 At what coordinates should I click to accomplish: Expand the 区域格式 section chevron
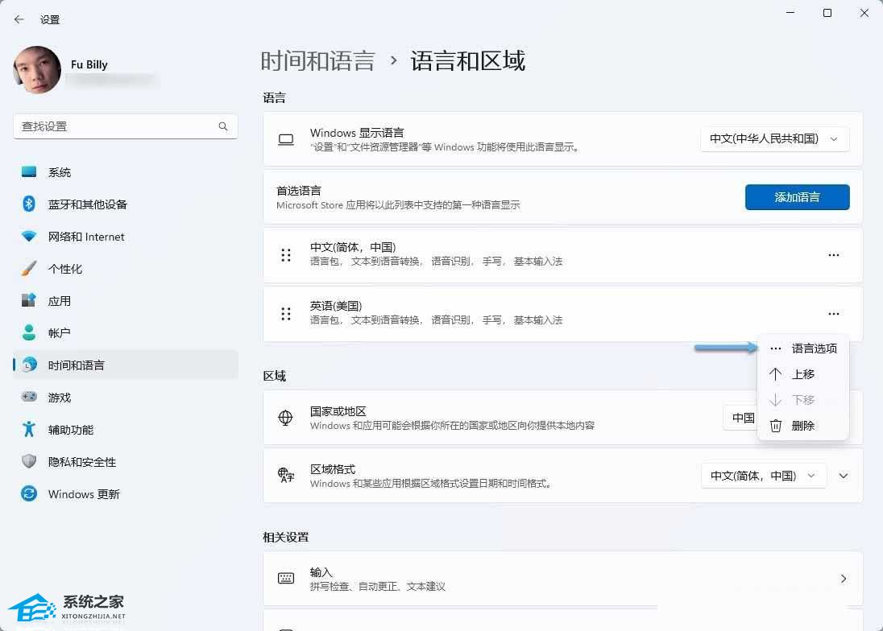click(843, 476)
